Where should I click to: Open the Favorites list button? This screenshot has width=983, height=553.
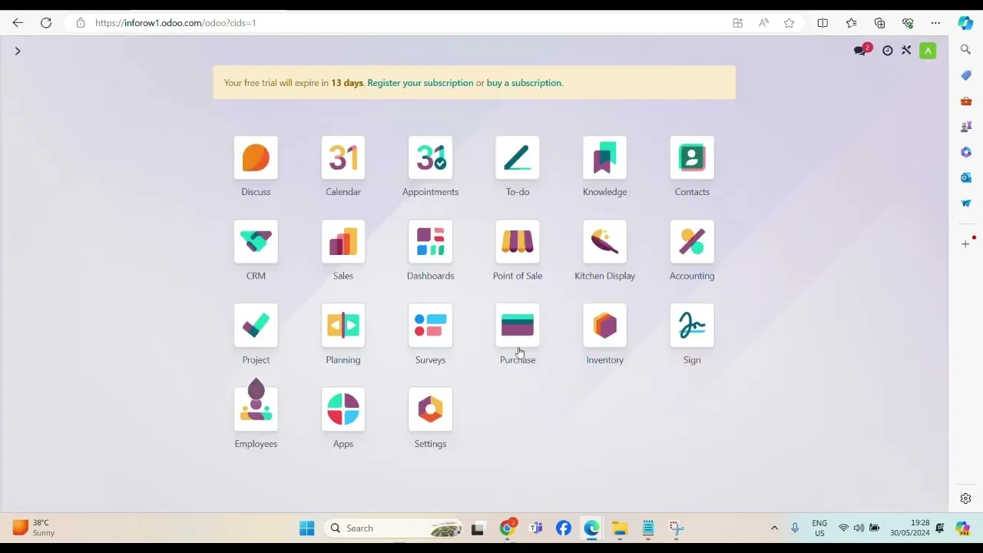pyautogui.click(x=851, y=23)
